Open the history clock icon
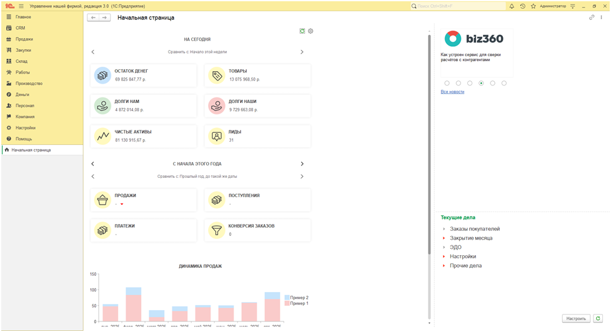This screenshot has height=332, width=611. [x=522, y=6]
